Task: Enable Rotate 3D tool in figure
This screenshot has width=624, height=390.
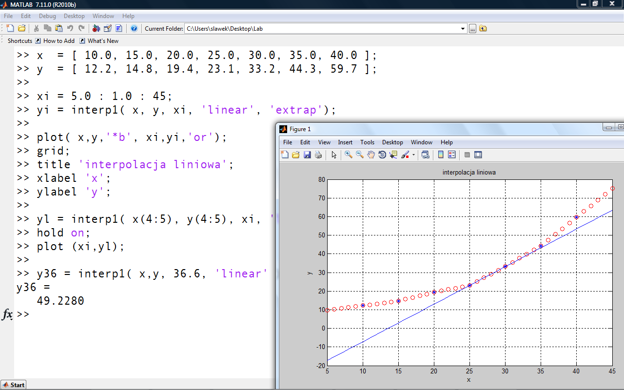Action: (382, 155)
